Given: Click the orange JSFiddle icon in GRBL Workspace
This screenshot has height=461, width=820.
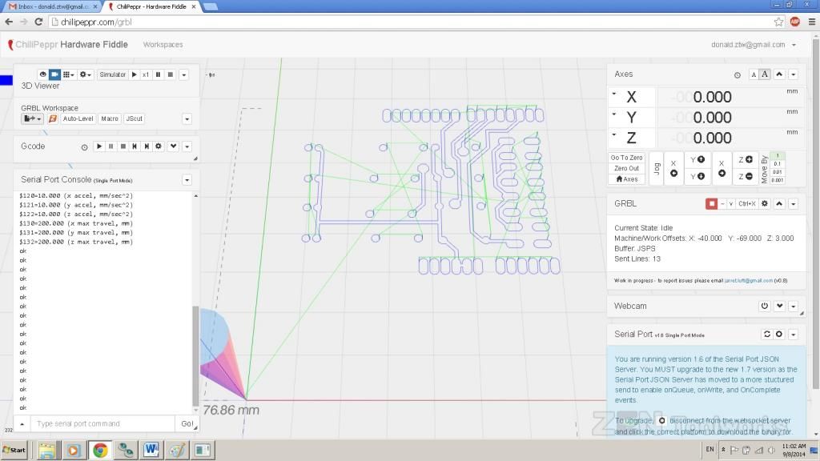Looking at the screenshot, I should (53, 118).
